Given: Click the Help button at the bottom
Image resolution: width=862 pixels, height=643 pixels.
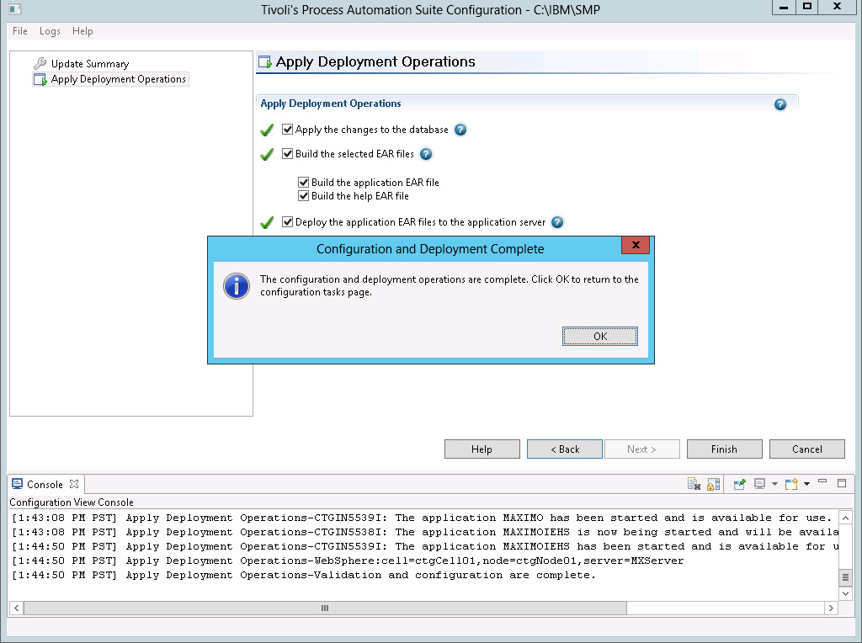Looking at the screenshot, I should pyautogui.click(x=482, y=449).
